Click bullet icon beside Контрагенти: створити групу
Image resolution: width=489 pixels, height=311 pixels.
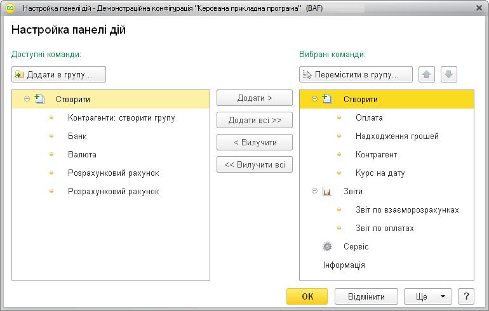click(x=51, y=117)
